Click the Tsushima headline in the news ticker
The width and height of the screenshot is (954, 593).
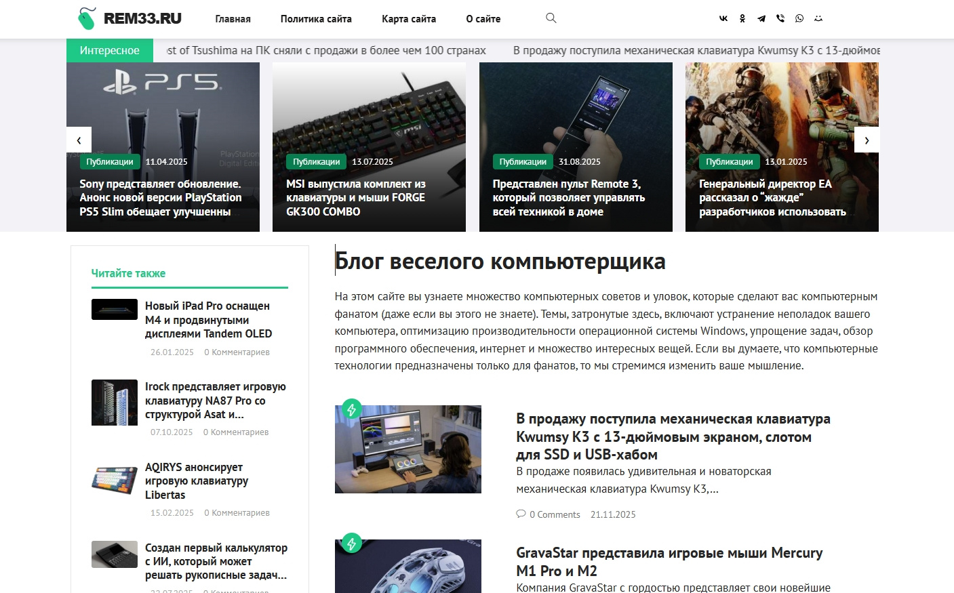(x=326, y=50)
